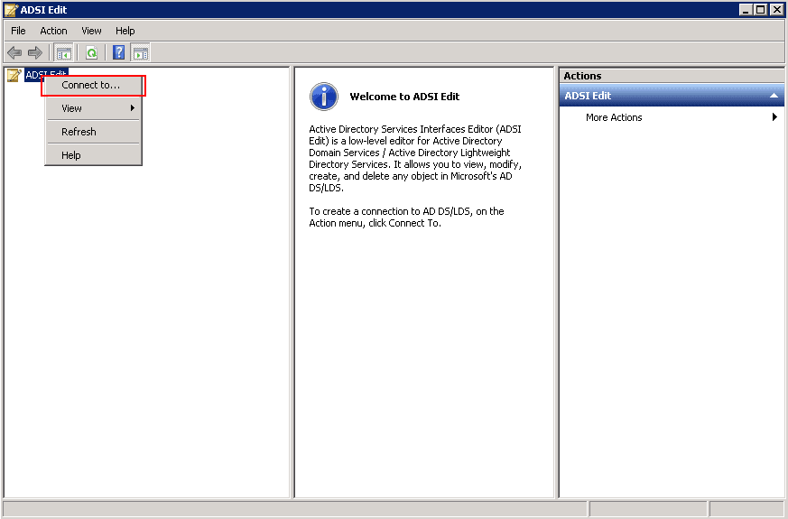This screenshot has height=519, width=788.
Task: Choose Connect to... from context menu
Action: (94, 85)
